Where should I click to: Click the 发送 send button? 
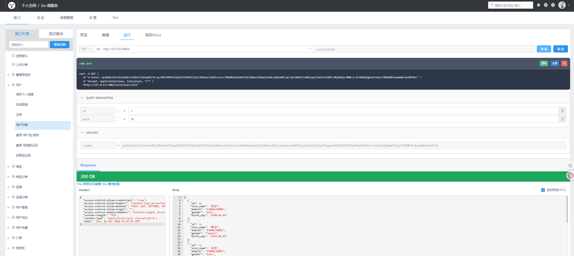[x=544, y=49]
